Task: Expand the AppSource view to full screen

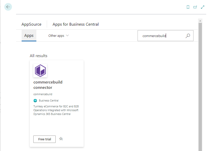Action: click(203, 7)
